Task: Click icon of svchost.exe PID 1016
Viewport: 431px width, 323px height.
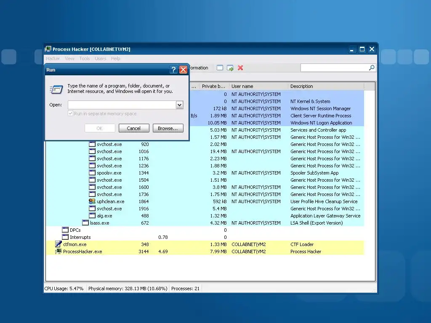Action: click(x=92, y=151)
